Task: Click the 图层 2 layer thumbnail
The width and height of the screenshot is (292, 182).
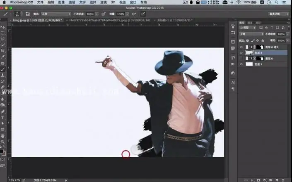Action: 249,53
